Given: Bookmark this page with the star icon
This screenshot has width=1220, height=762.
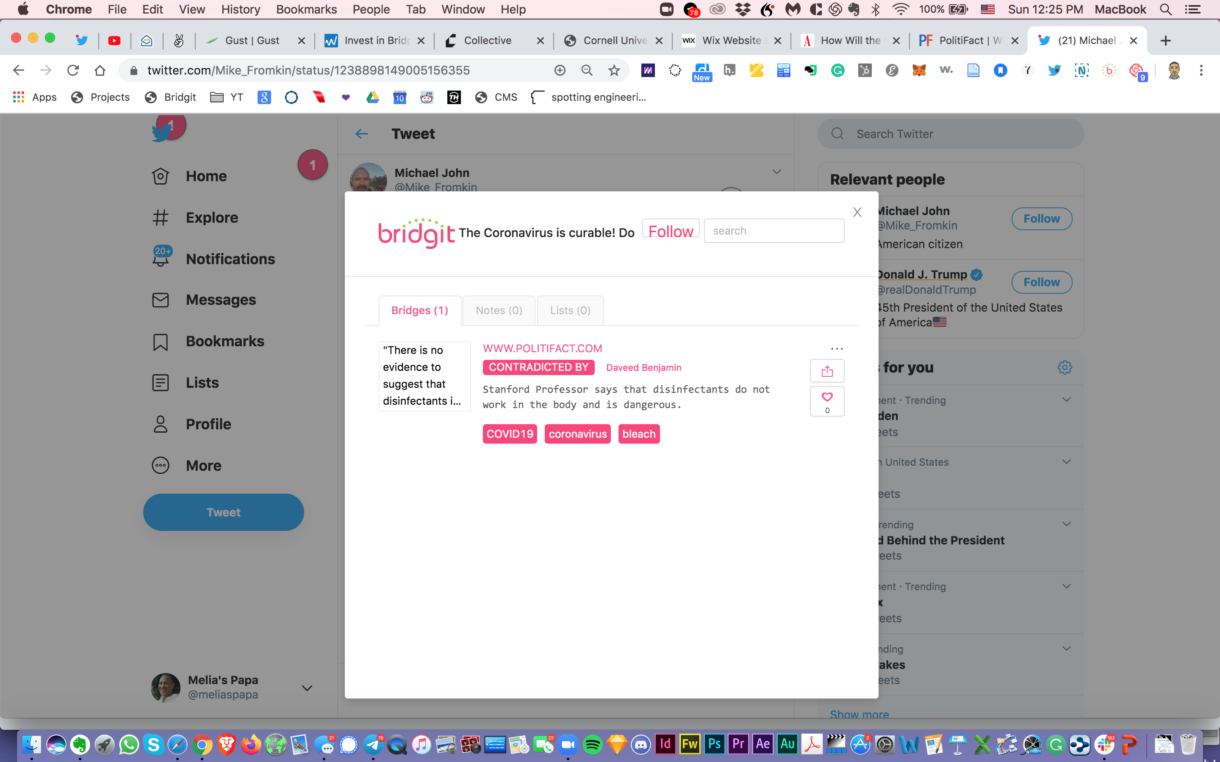Looking at the screenshot, I should pos(613,71).
